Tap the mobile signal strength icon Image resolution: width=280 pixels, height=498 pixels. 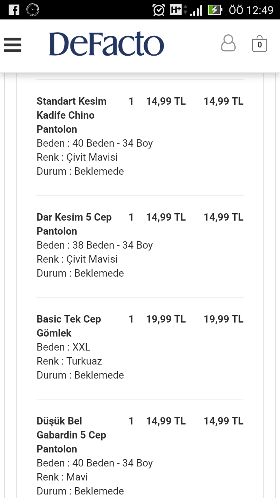pyautogui.click(x=196, y=10)
